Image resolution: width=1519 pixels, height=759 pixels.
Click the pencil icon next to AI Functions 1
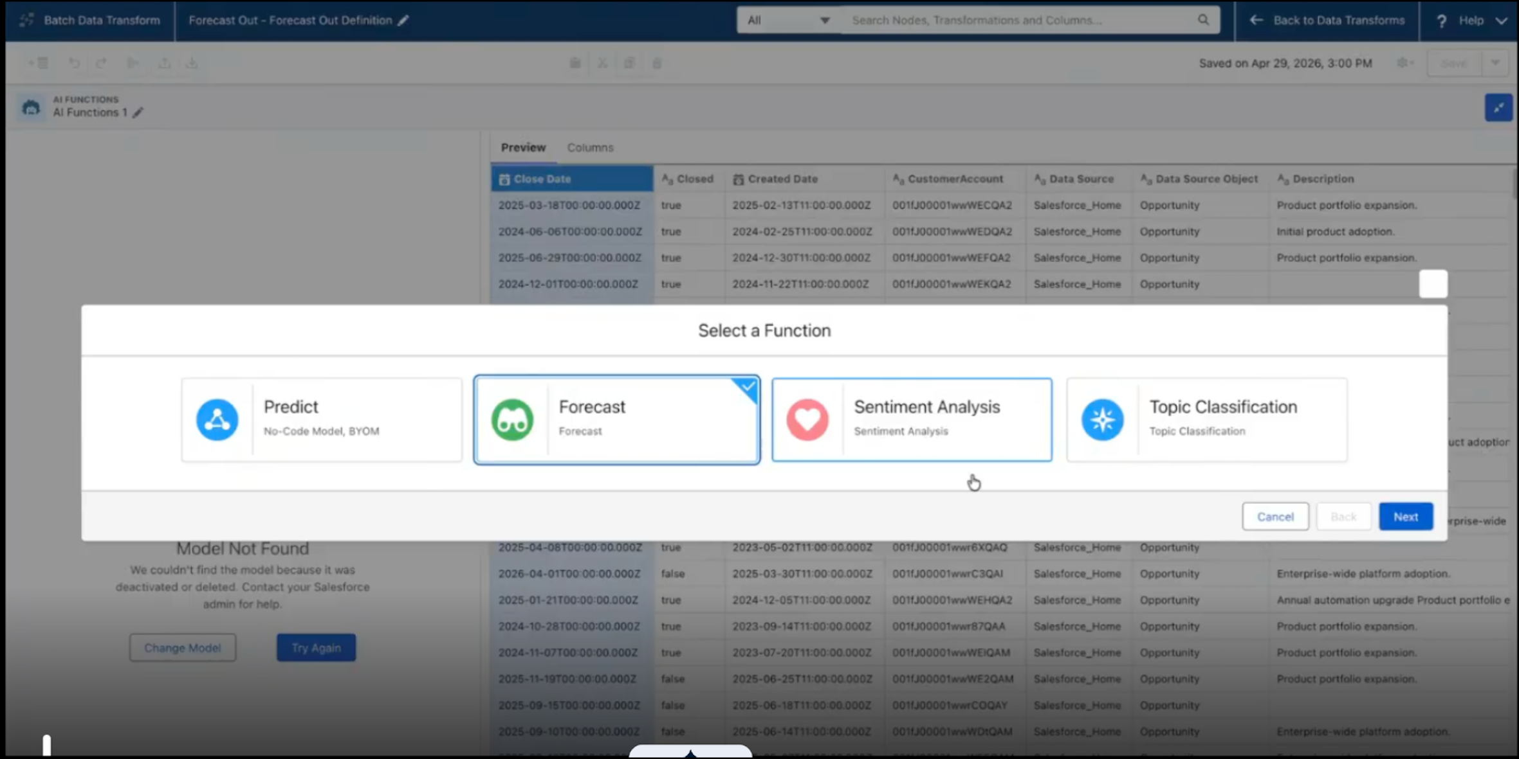pyautogui.click(x=138, y=112)
